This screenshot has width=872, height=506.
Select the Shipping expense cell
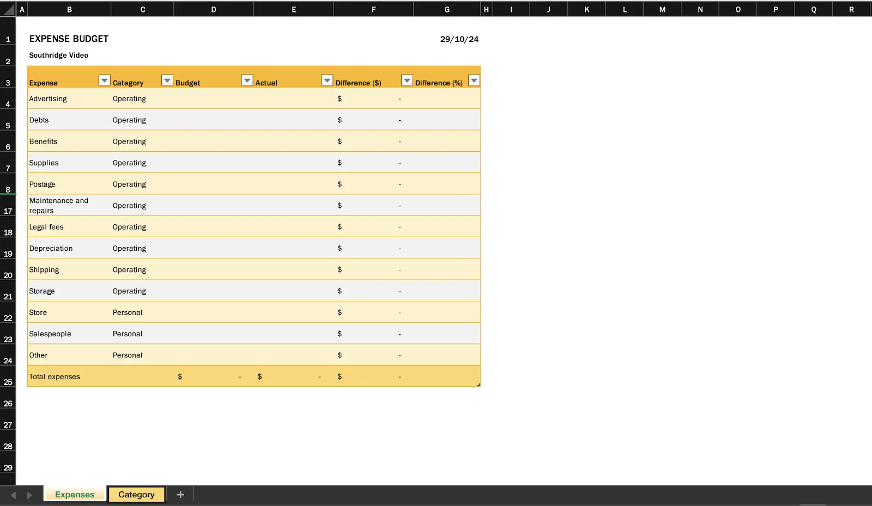coord(69,269)
